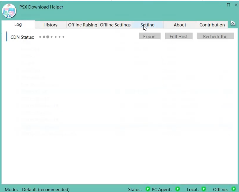Open the RSS feed icon beside the tabs
239x192 pixels.
[233, 23]
